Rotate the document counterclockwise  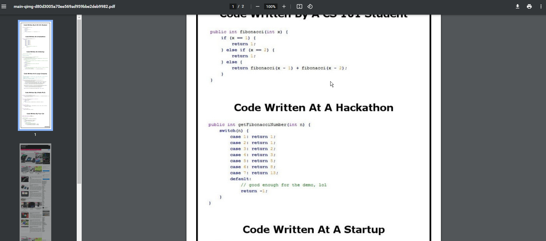coord(310,6)
